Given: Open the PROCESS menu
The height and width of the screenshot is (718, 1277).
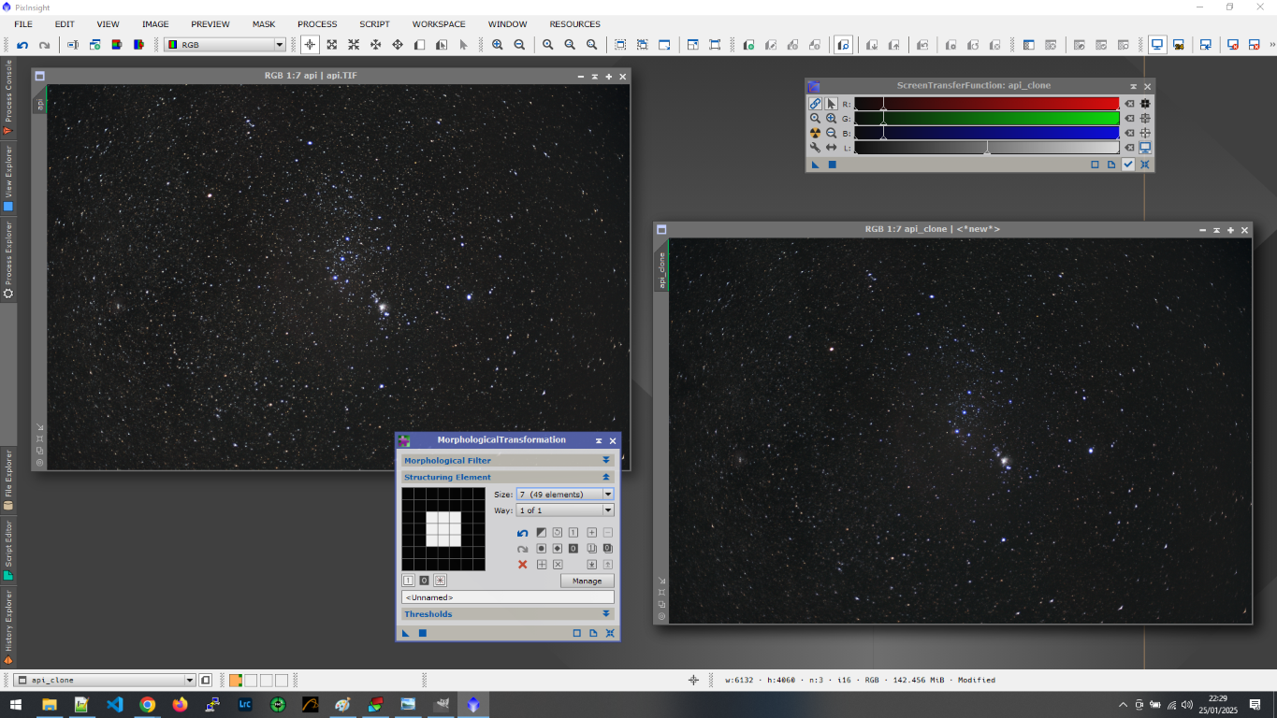Looking at the screenshot, I should [317, 23].
